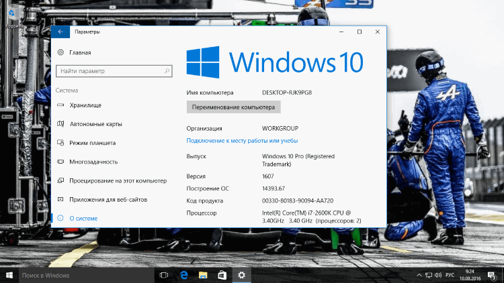Click the Построение ОС label
This screenshot has width=504, height=283.
coord(208,188)
